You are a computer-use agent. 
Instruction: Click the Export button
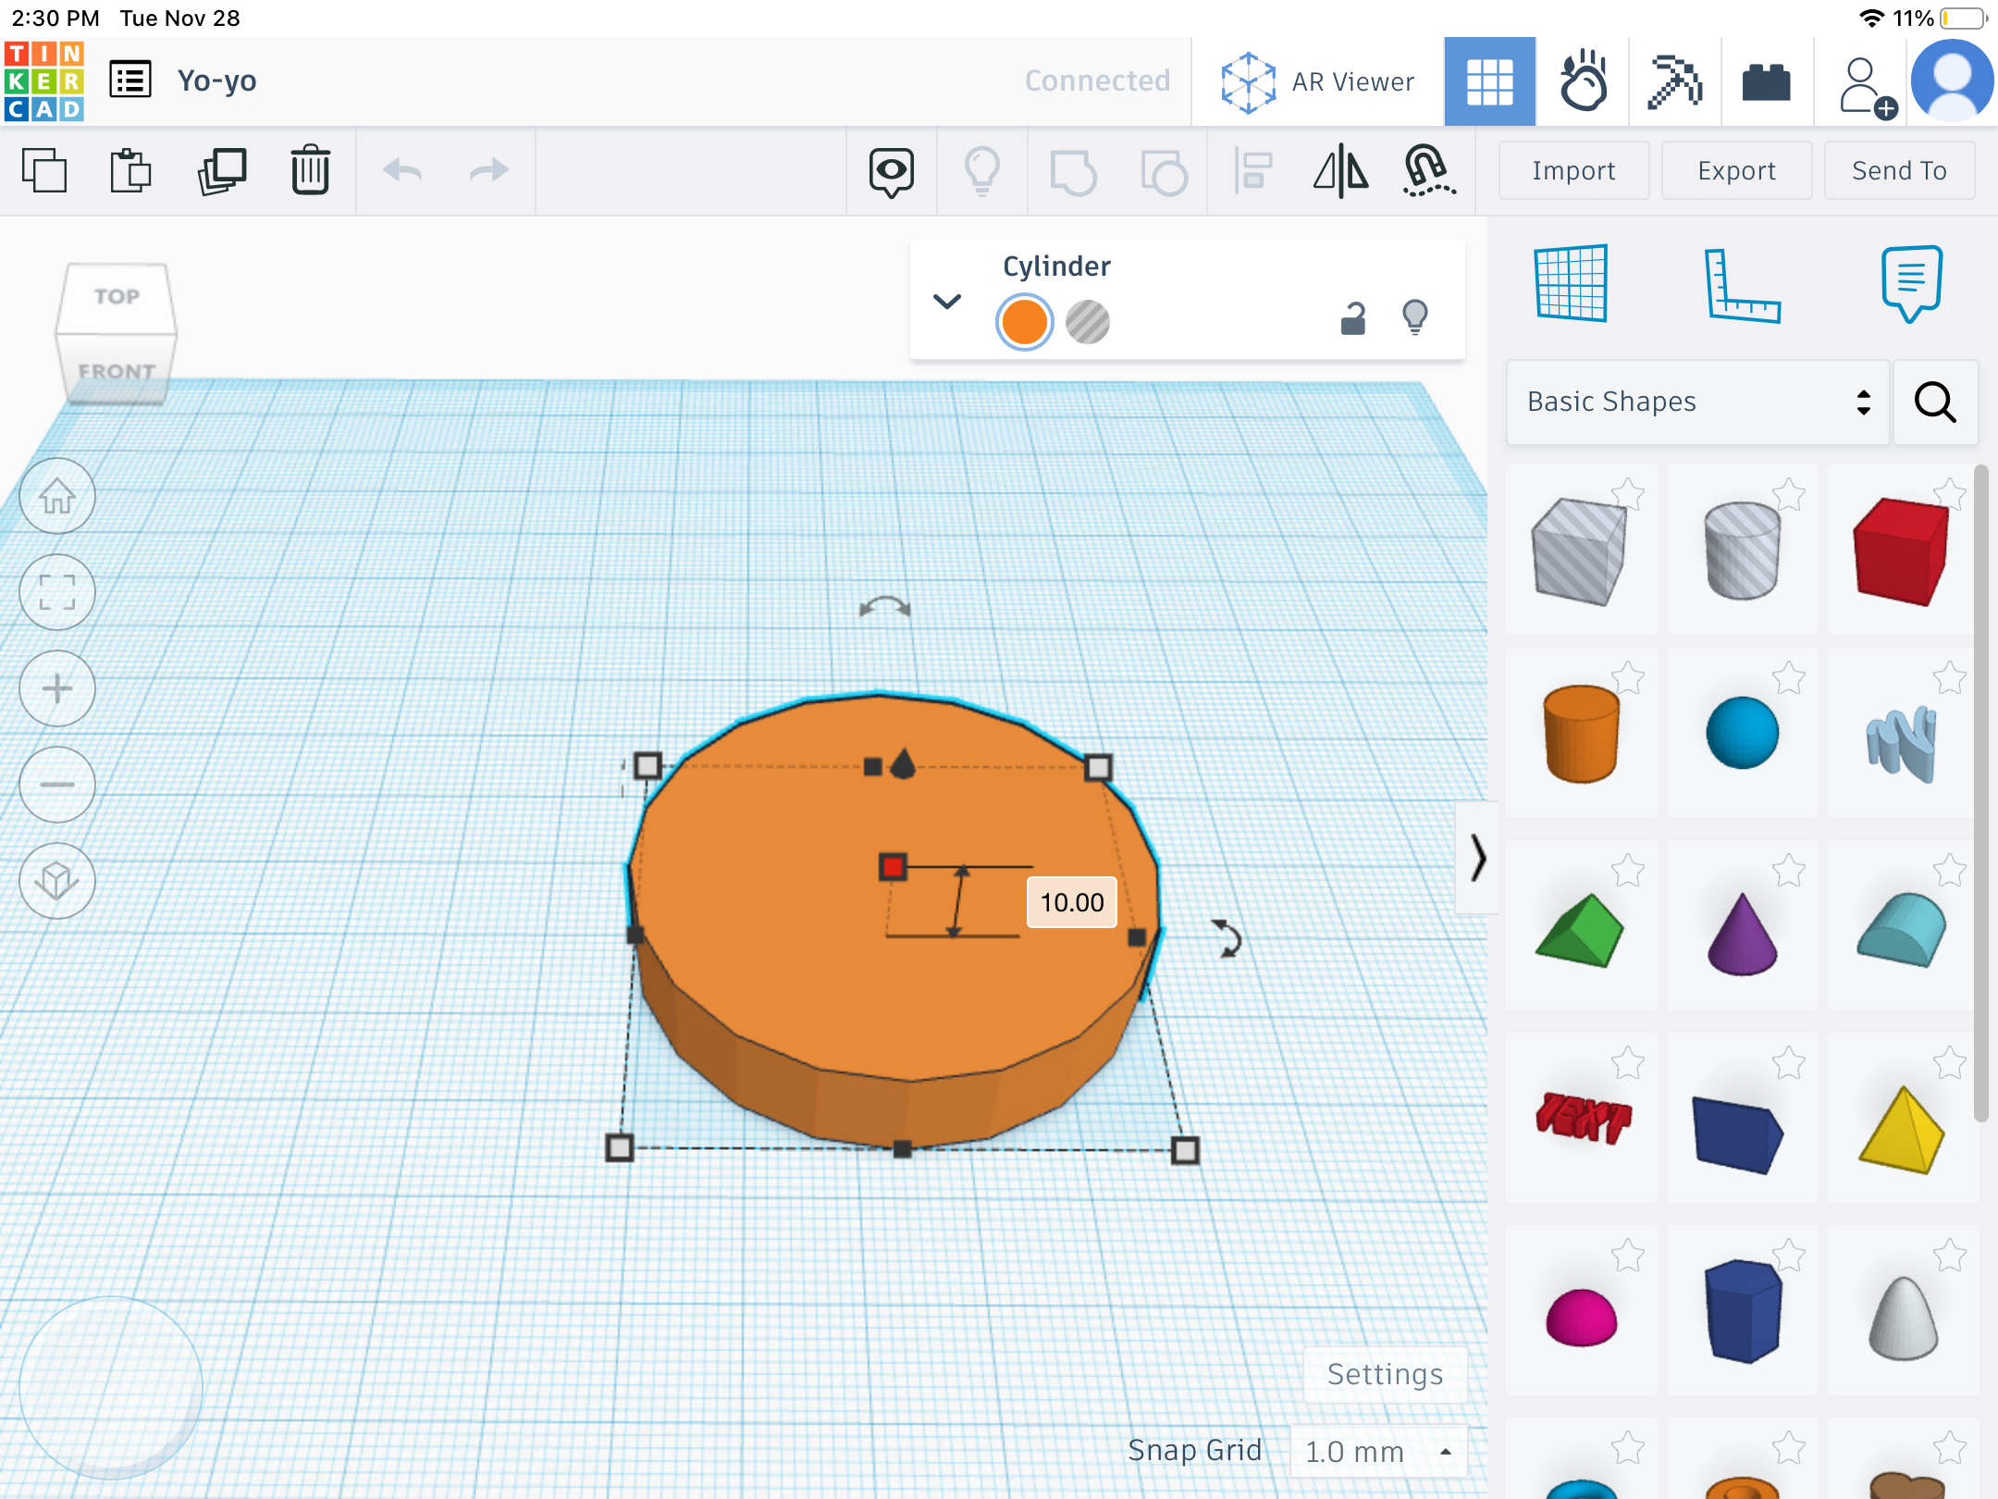[1735, 171]
